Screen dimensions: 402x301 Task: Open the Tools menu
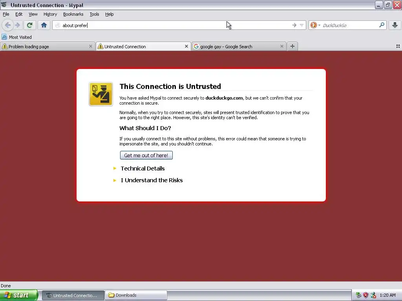click(x=94, y=14)
